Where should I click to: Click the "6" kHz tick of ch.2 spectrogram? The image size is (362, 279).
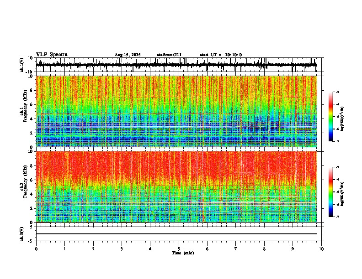click(32, 180)
